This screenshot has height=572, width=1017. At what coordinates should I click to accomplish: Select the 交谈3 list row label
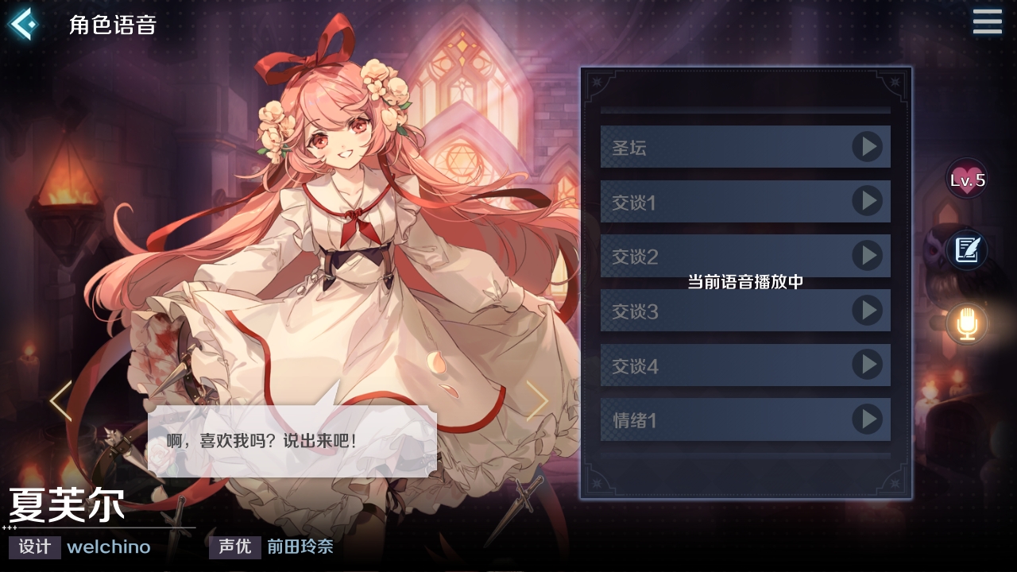coord(635,312)
